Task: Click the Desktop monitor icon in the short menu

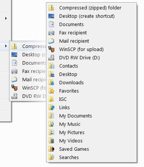Action: point(14,55)
